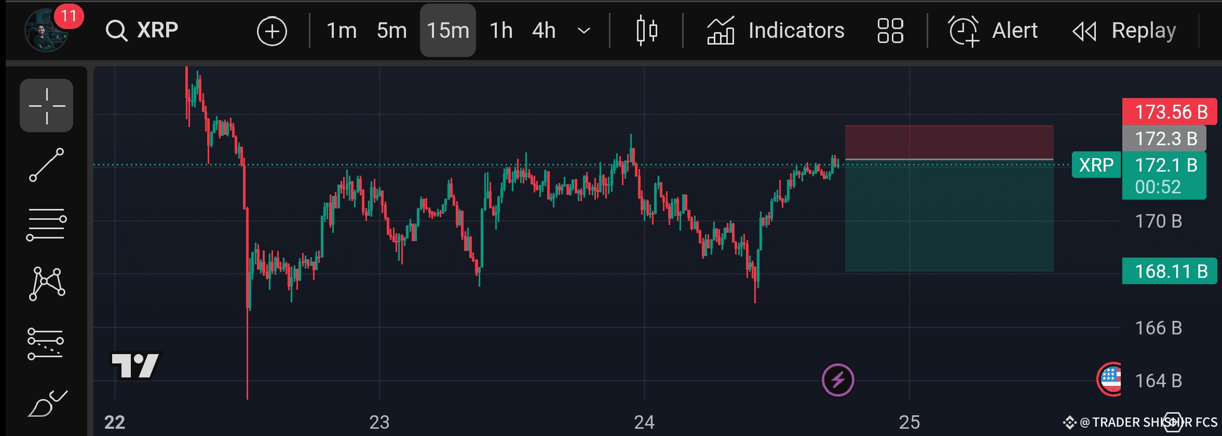Screen dimensions: 1222x436
Task: Select the 15m timeframe
Action: [447, 31]
